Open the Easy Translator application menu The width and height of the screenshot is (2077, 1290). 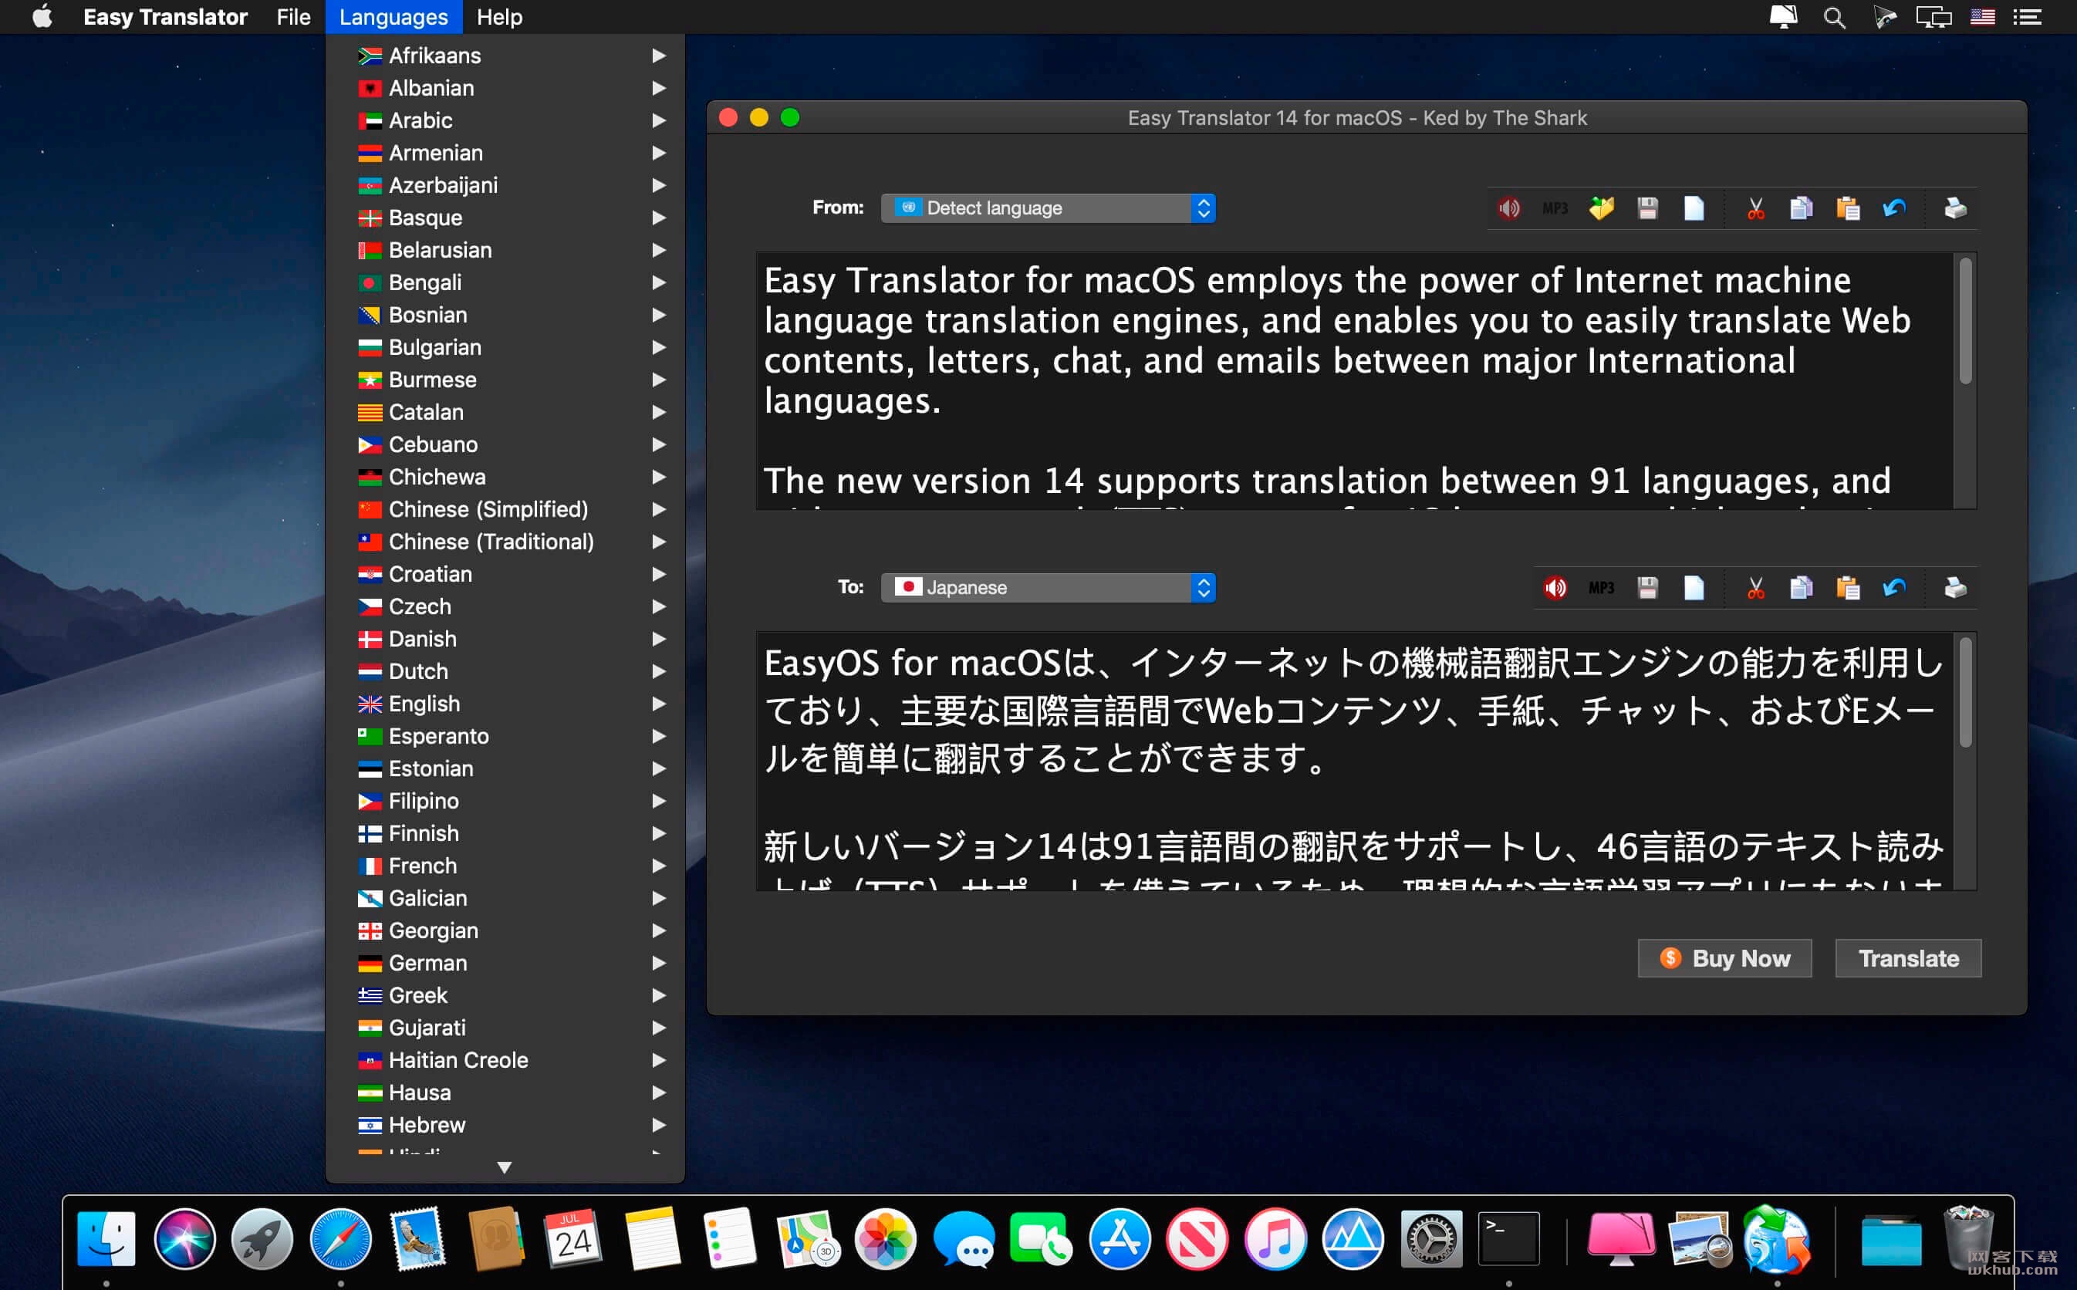tap(165, 17)
